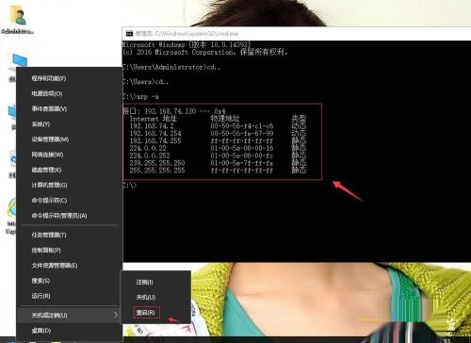Launch 命令提示符(管理员)(A) entry

click(x=59, y=216)
